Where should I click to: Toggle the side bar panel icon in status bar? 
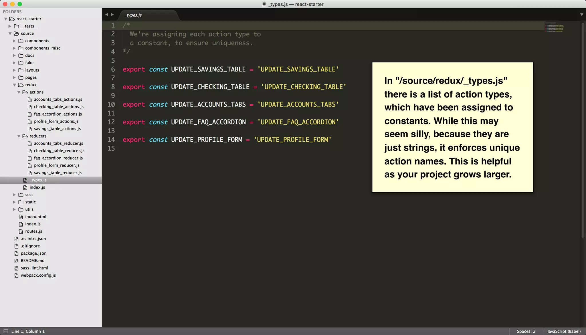click(6, 331)
